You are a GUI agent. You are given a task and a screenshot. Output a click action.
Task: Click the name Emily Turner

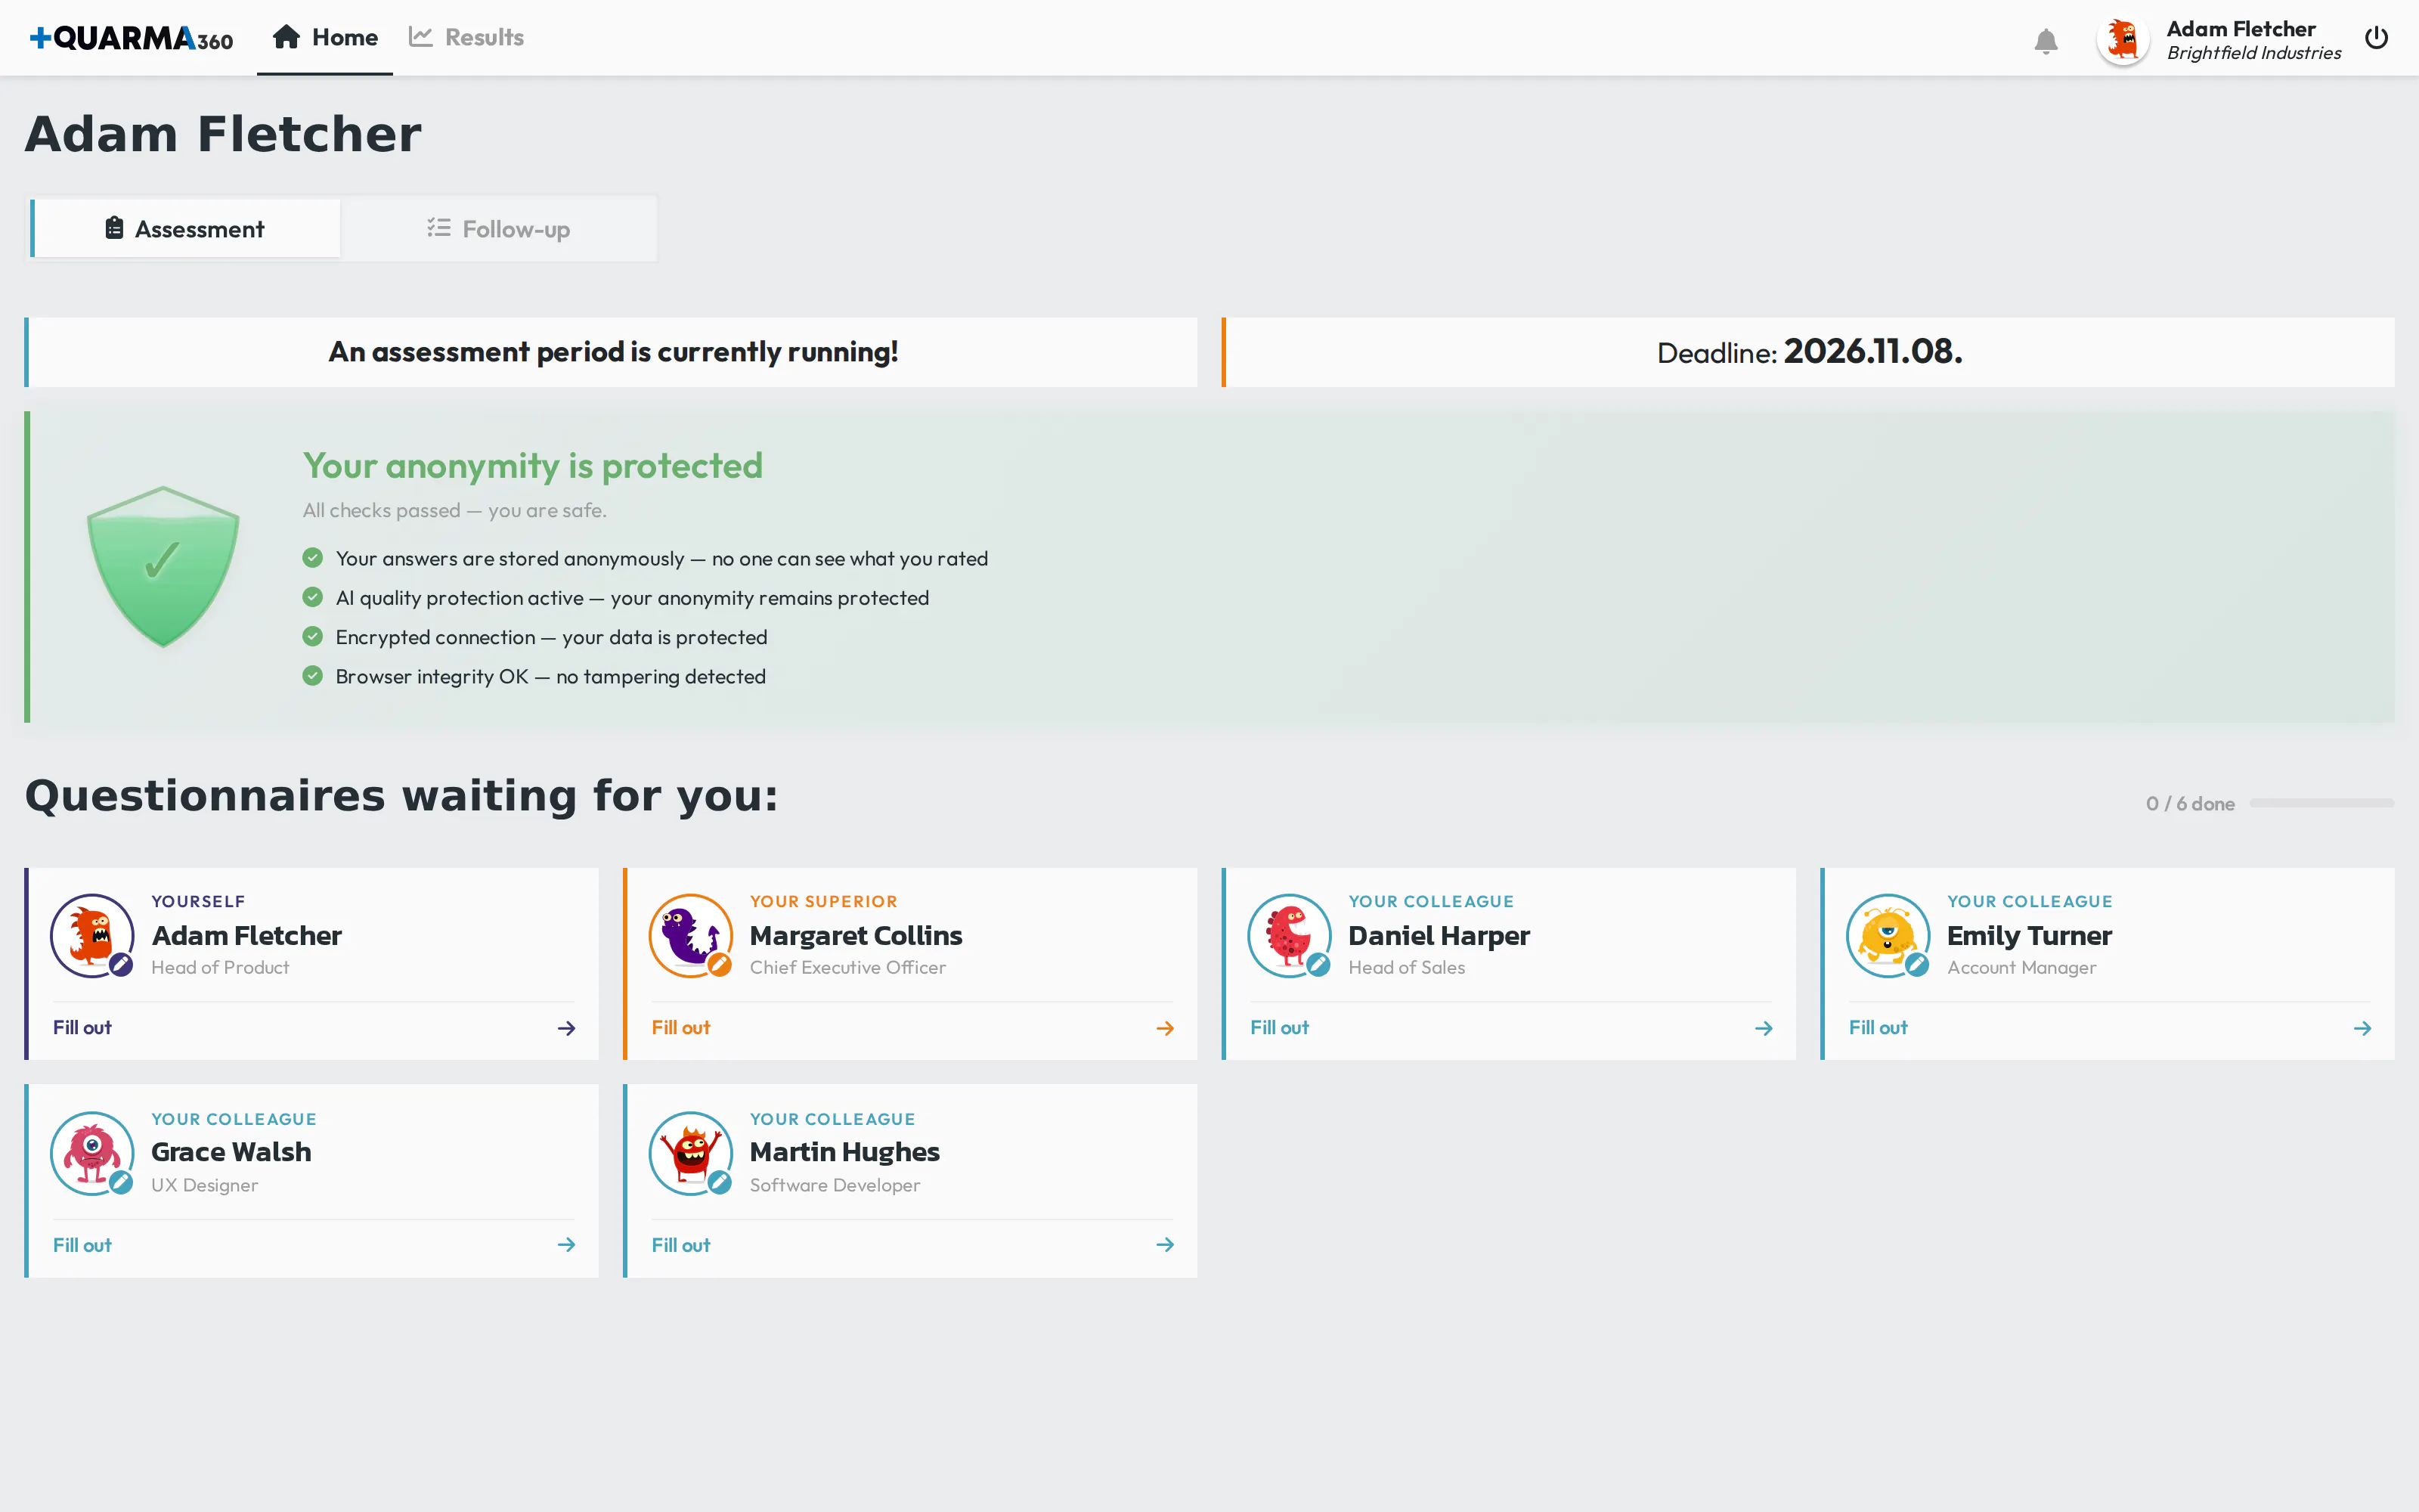pos(2029,936)
